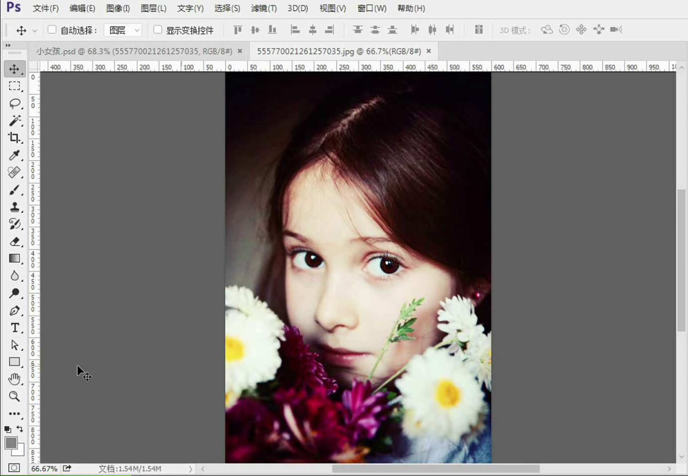The width and height of the screenshot is (688, 476).
Task: Select the History Brush tool
Action: (x=14, y=224)
